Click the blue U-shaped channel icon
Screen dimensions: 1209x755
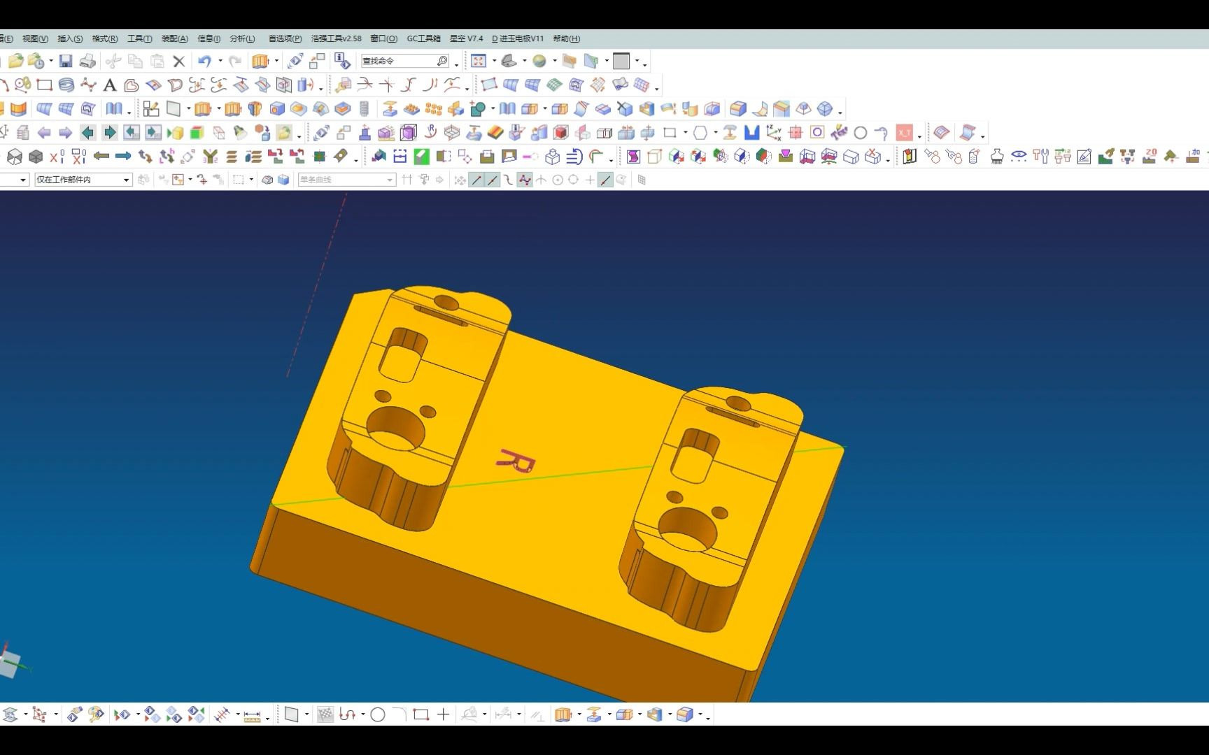(752, 133)
